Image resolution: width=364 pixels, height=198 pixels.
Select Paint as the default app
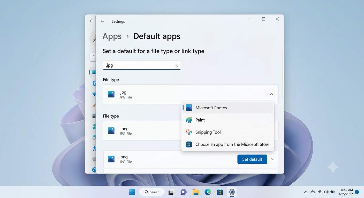(228, 120)
